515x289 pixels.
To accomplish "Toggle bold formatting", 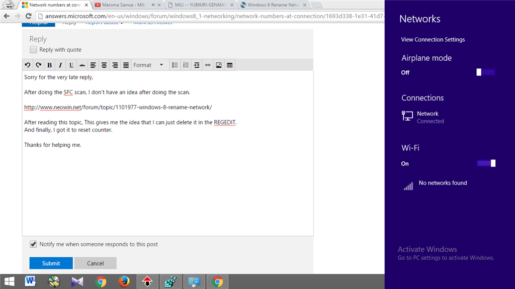I will [x=49, y=65].
